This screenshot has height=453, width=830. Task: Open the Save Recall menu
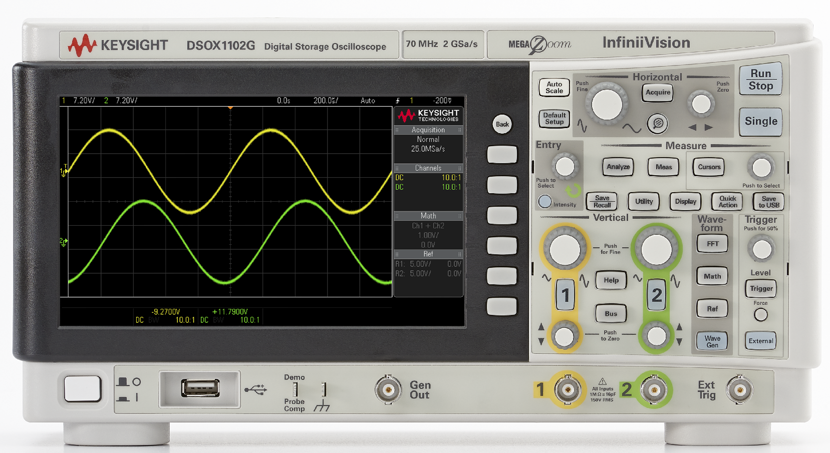602,202
